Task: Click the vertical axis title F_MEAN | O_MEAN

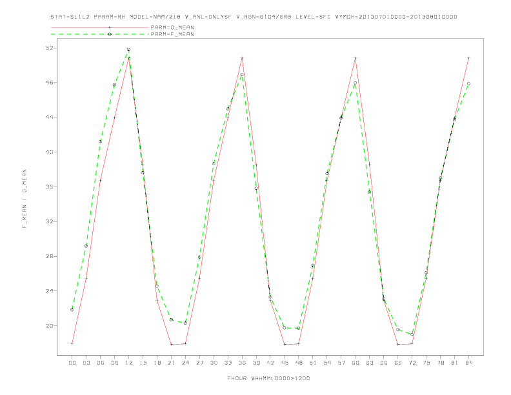Action: pyautogui.click(x=25, y=199)
